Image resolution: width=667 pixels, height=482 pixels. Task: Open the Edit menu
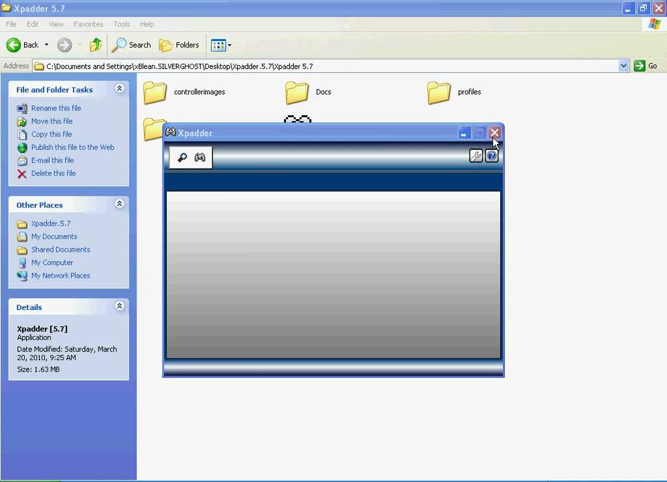[32, 24]
